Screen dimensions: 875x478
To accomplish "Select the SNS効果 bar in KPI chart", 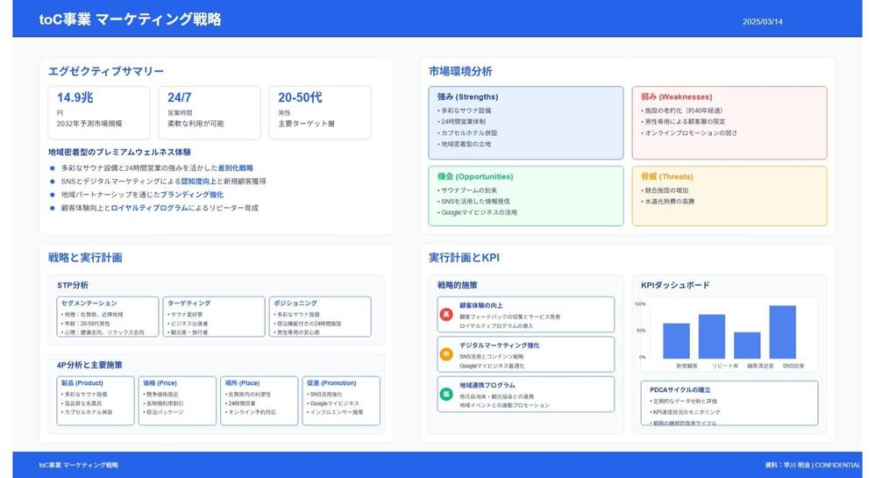I will tap(782, 332).
